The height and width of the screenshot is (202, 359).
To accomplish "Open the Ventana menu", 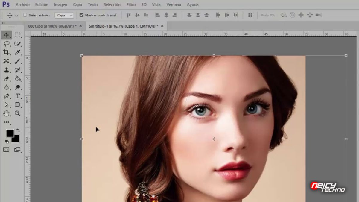I will pos(174,5).
